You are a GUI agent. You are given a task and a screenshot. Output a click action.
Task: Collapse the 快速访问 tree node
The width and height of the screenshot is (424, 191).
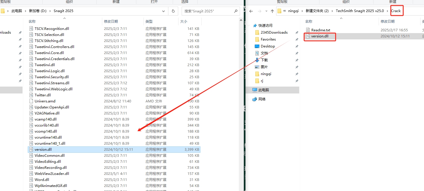pyautogui.click(x=249, y=25)
